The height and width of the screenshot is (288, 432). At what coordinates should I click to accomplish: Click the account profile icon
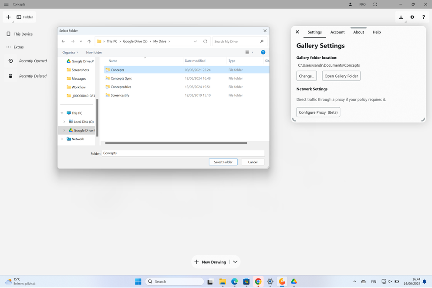351,4
